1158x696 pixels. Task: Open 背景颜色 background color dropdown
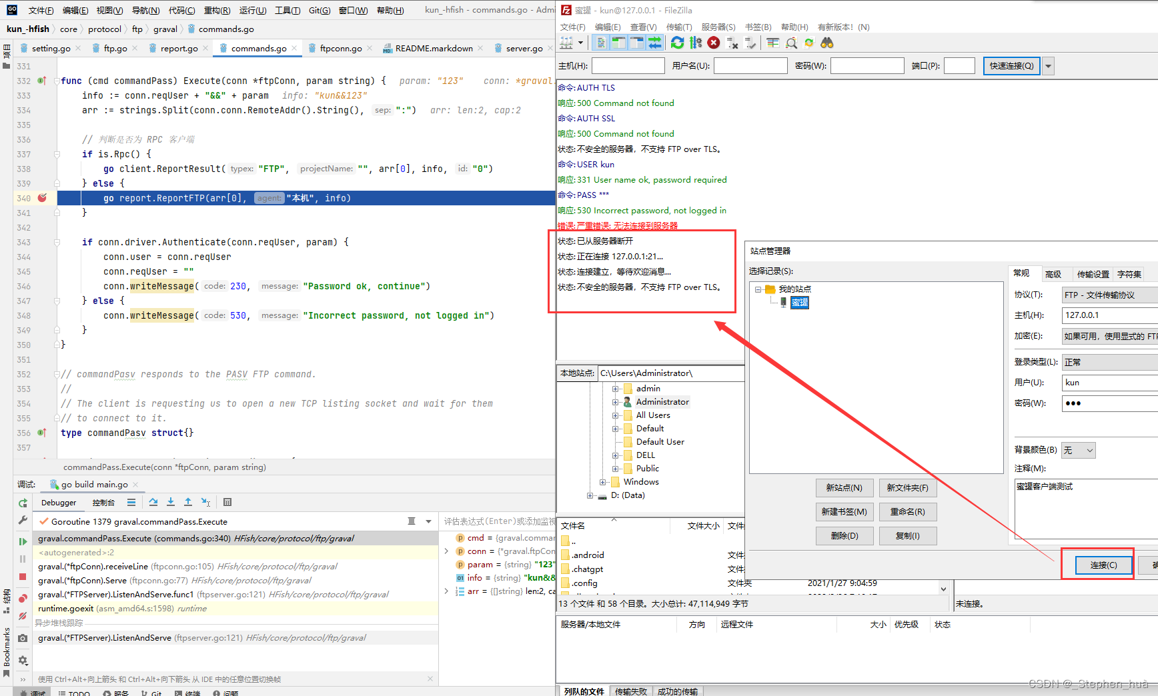1079,450
